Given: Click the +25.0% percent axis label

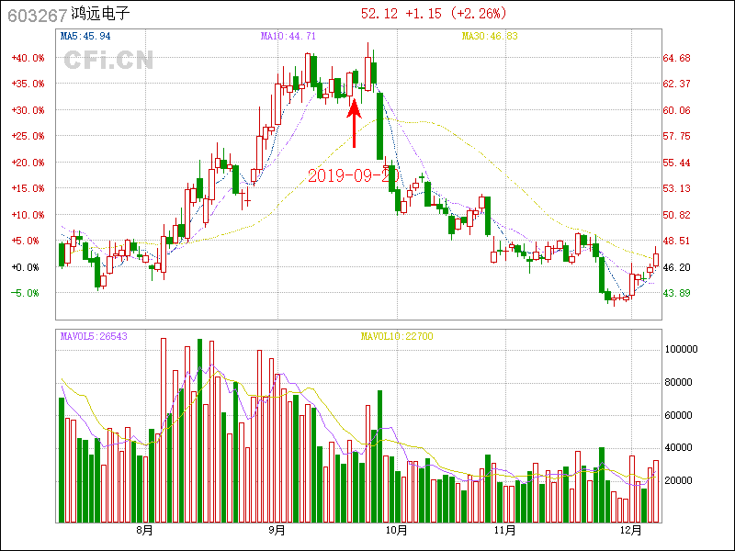Looking at the screenshot, I should pyautogui.click(x=28, y=136).
